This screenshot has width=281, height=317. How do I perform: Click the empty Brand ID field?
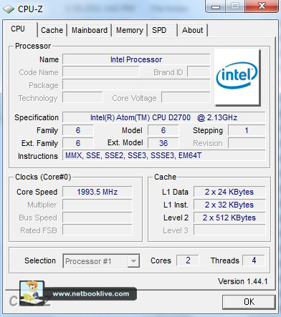(199, 72)
